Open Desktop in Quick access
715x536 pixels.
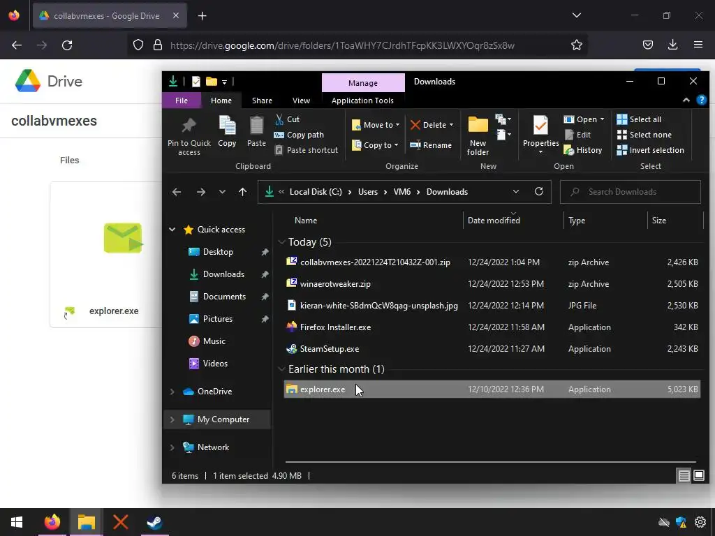pos(218,252)
